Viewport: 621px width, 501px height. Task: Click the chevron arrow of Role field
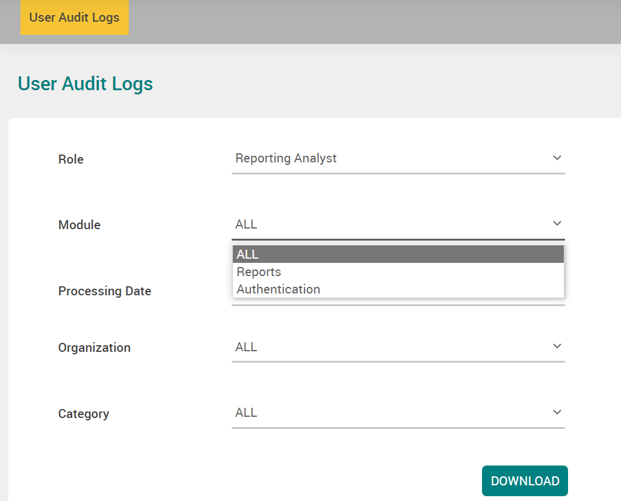(557, 158)
